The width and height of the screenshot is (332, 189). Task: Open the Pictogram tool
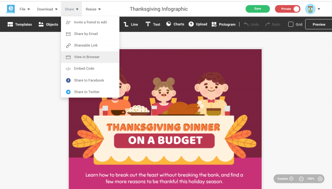tap(223, 24)
